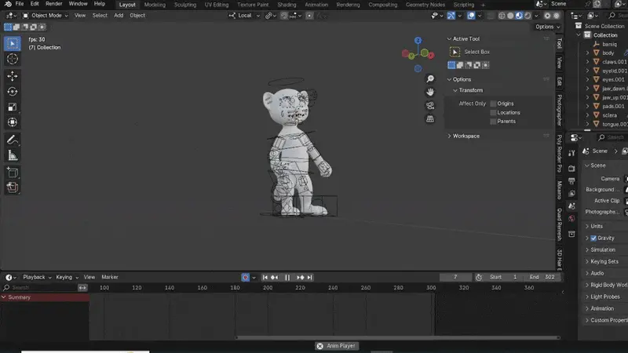
Task: Select the Rotate tool in the toolbar
Action: [x=13, y=92]
